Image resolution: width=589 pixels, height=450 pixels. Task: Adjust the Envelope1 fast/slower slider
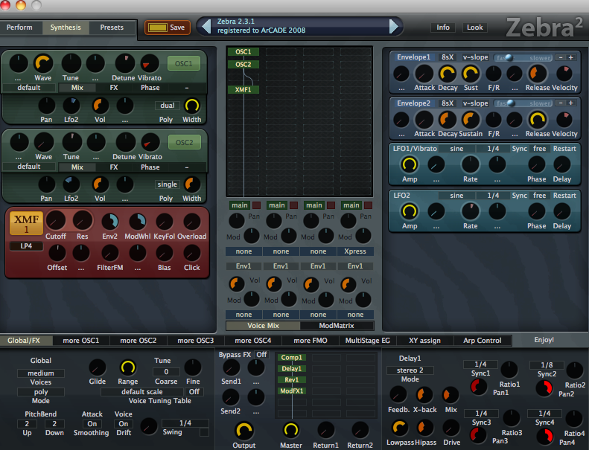(x=523, y=58)
